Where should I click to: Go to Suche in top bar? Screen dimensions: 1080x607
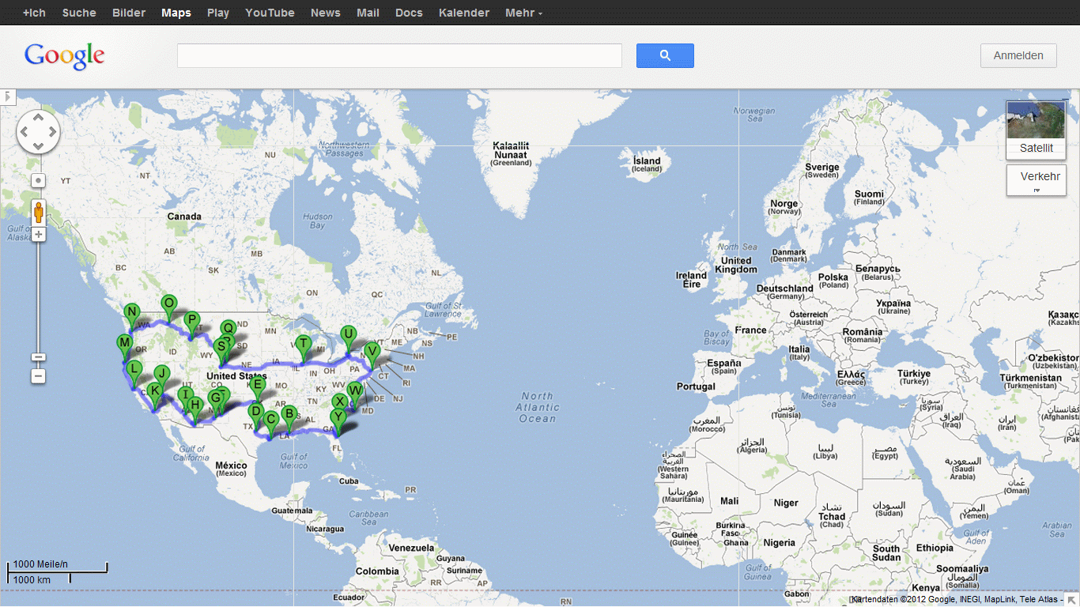tap(79, 13)
